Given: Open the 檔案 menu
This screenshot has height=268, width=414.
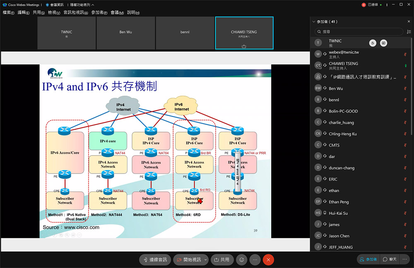Looking at the screenshot, I should [x=8, y=12].
